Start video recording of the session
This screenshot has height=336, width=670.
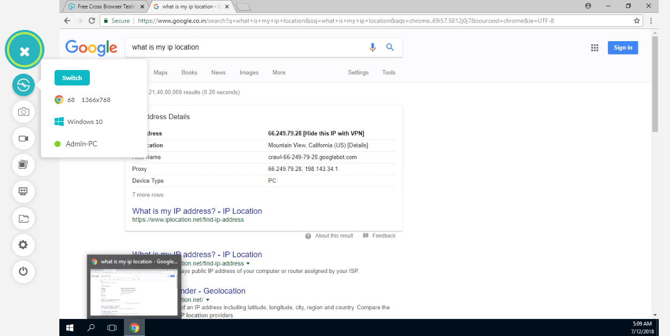(x=24, y=138)
